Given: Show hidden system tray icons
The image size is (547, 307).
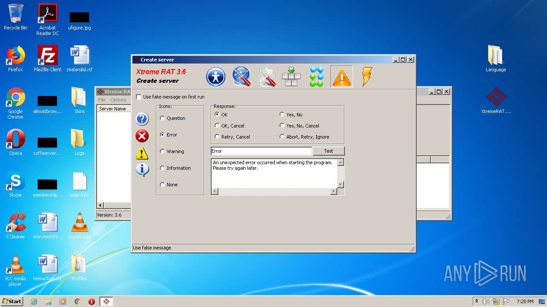Looking at the screenshot, I should coord(476,301).
